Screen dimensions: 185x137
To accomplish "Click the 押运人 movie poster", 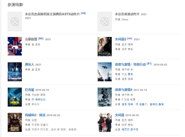I will pos(15,72).
